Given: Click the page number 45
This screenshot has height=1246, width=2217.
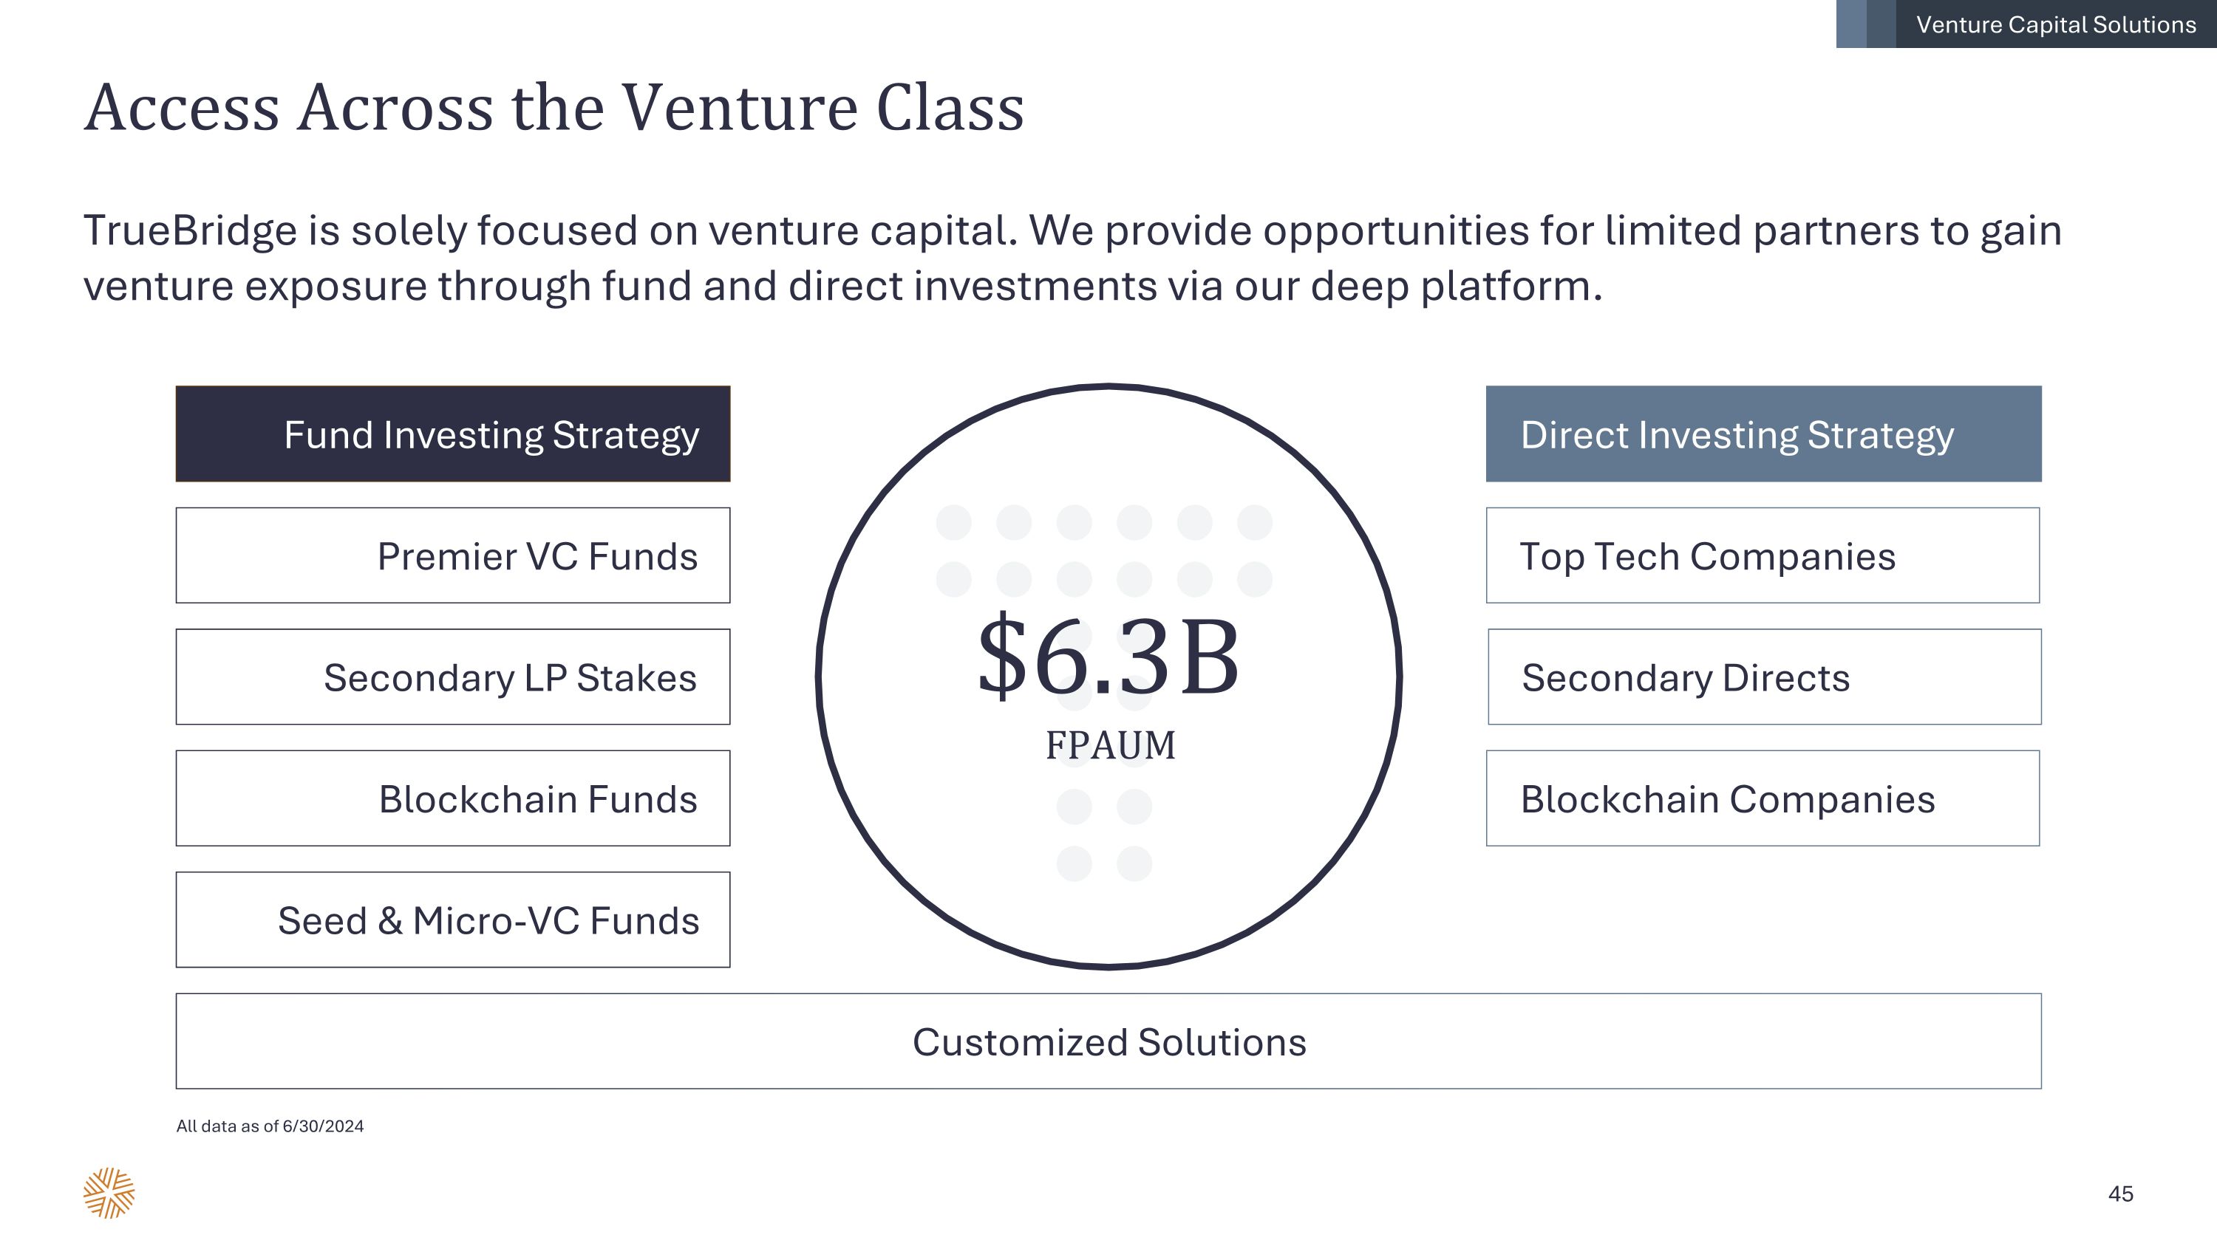Looking at the screenshot, I should click(x=2121, y=1194).
